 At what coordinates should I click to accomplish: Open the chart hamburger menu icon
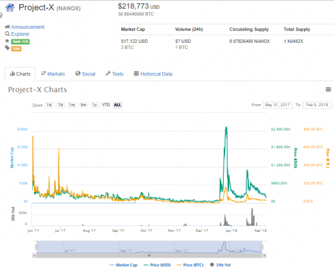(x=328, y=90)
